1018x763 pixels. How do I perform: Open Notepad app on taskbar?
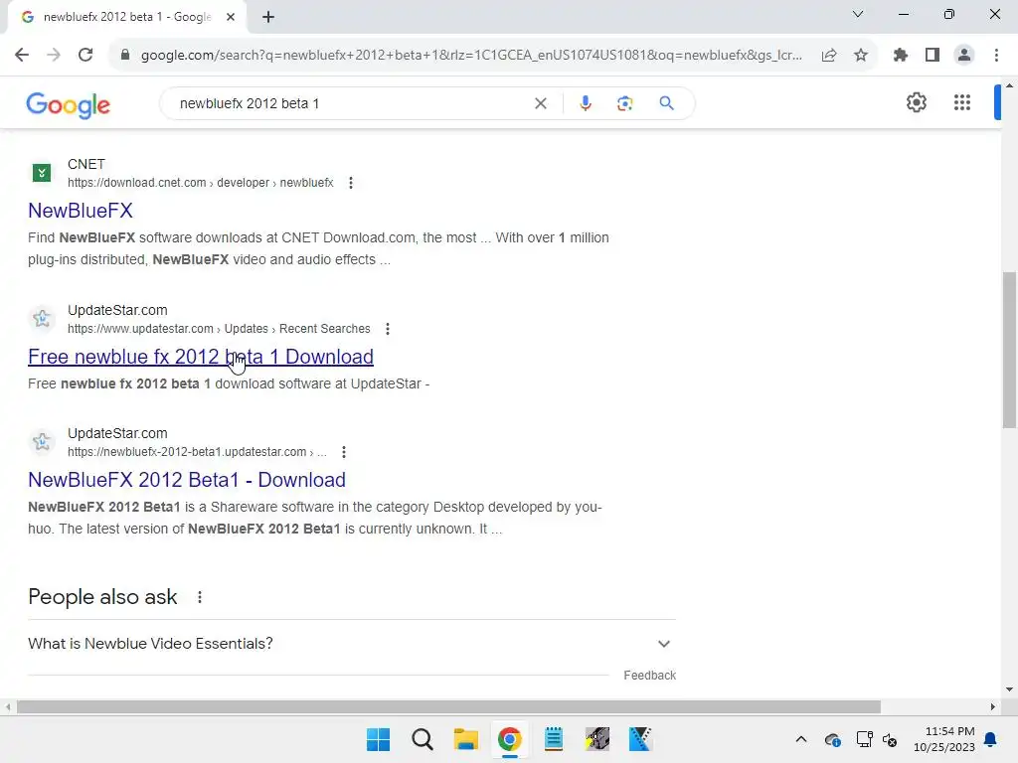pyautogui.click(x=553, y=739)
